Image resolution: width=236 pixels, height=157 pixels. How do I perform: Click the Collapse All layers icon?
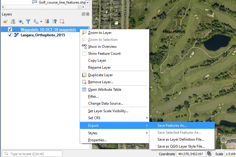coord(55,21)
